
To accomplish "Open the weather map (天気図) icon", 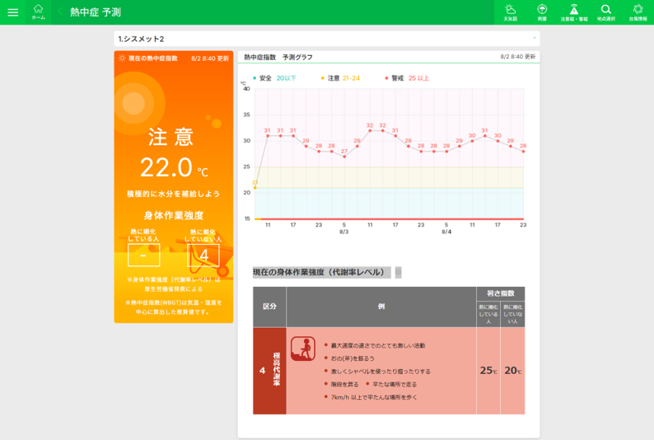I will click(510, 12).
